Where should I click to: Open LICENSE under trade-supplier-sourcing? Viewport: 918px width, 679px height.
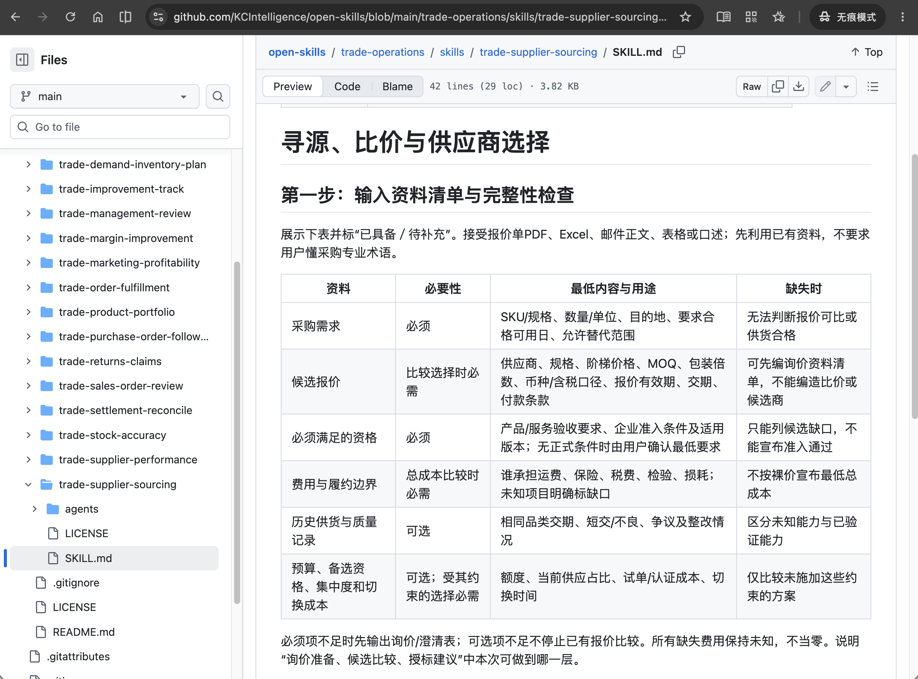(86, 533)
